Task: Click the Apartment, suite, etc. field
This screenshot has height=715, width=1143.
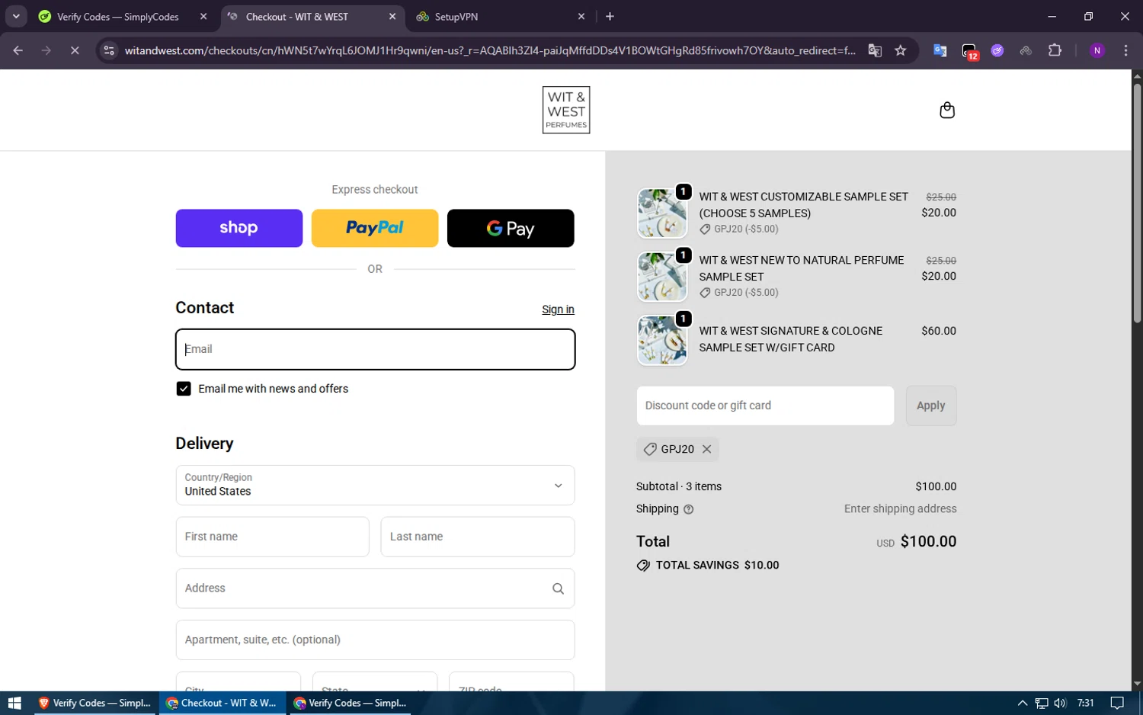Action: [375, 640]
